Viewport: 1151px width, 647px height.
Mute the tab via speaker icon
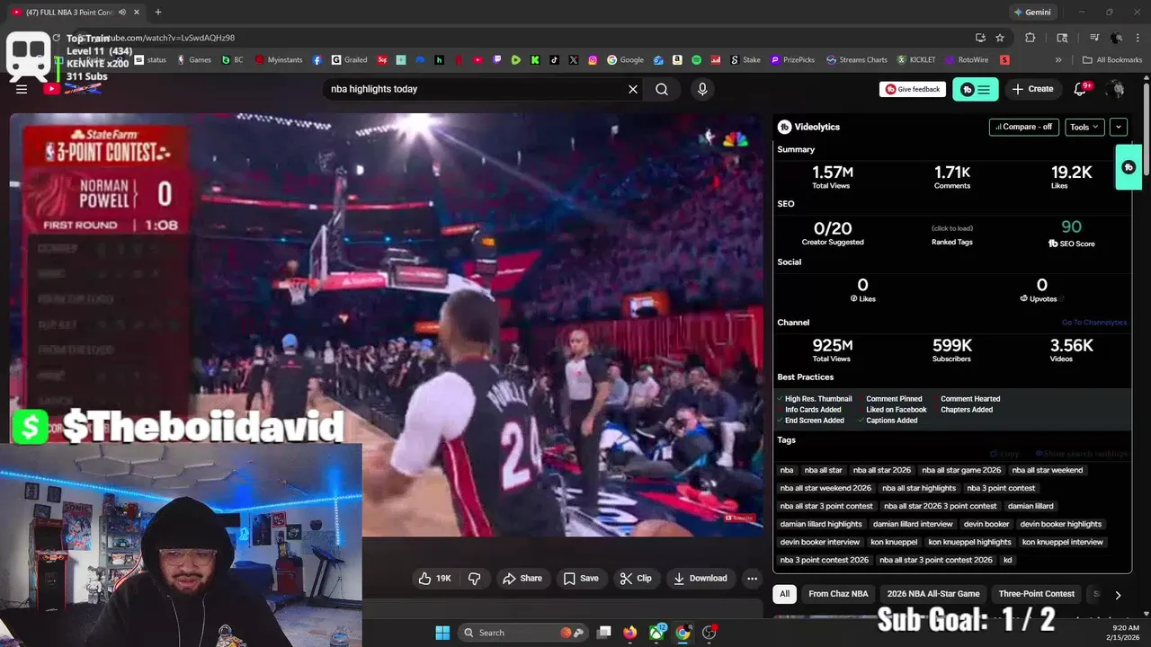click(x=122, y=13)
